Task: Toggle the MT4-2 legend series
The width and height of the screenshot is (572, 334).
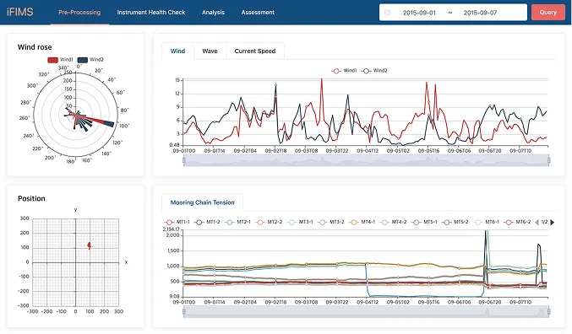Action: (393, 222)
